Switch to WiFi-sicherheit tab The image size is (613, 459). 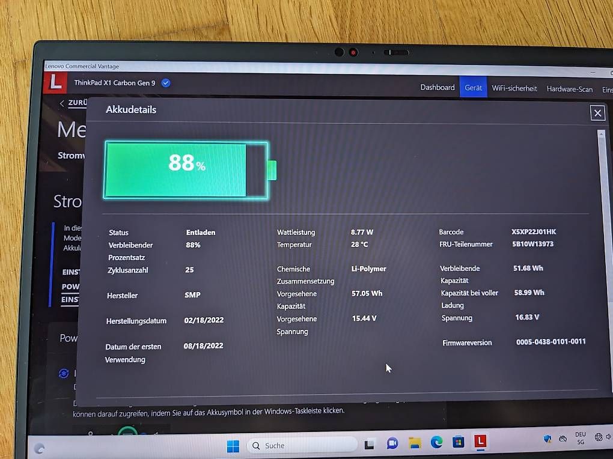click(514, 88)
